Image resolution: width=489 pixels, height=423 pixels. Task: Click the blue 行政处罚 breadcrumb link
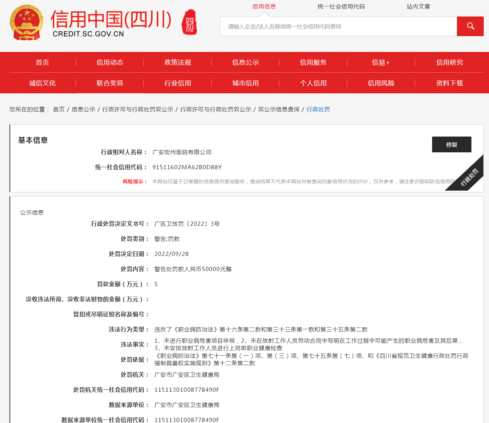(x=318, y=110)
